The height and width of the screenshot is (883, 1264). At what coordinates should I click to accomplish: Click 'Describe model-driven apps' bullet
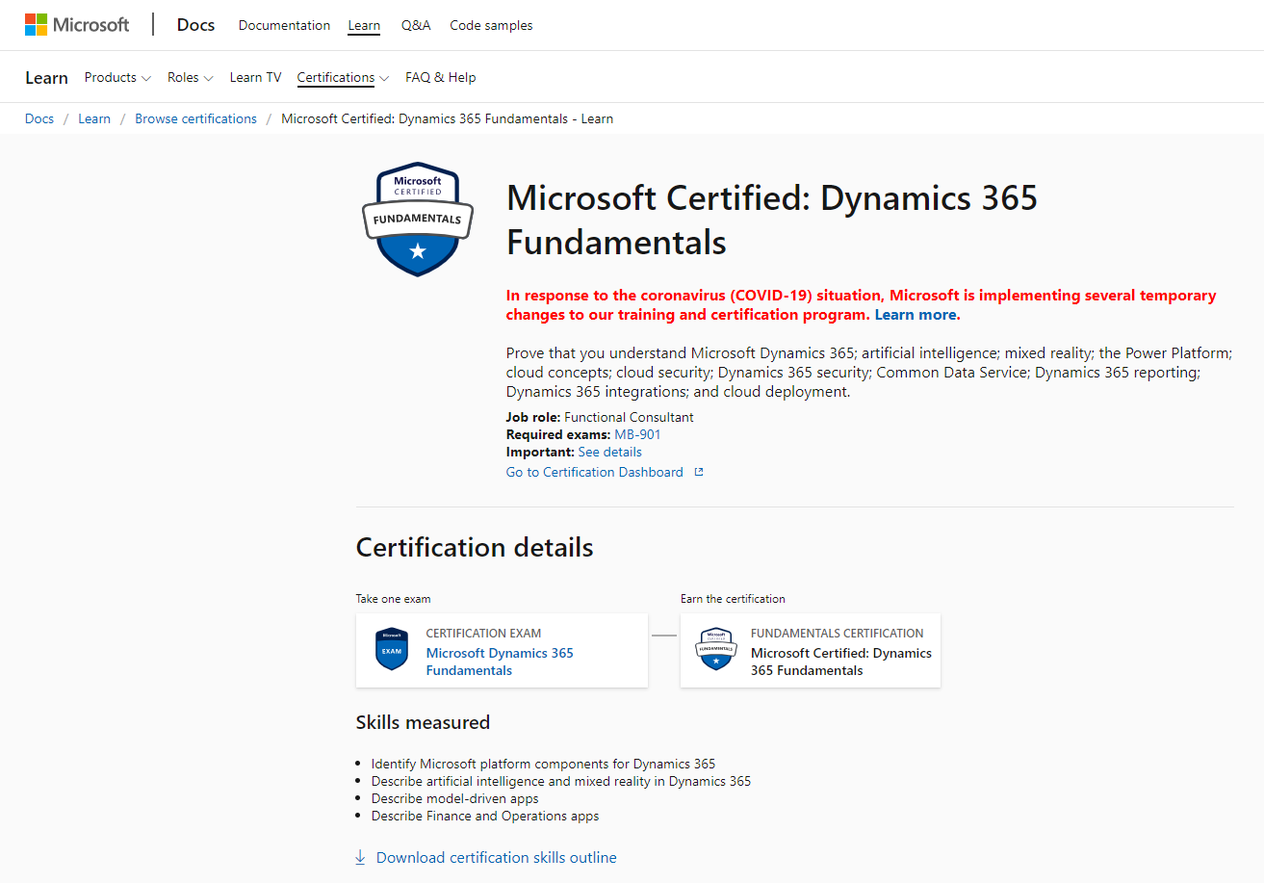455,798
